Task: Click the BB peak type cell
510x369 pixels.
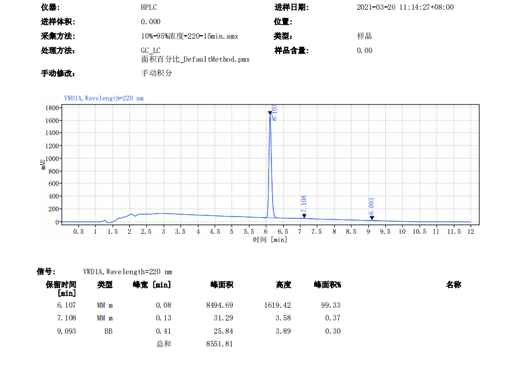Action: [108, 331]
